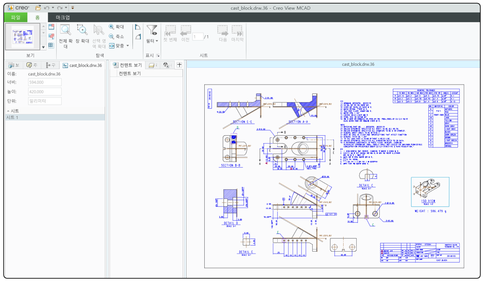
Task: Click the Creo application logo icon
Action: click(x=11, y=8)
